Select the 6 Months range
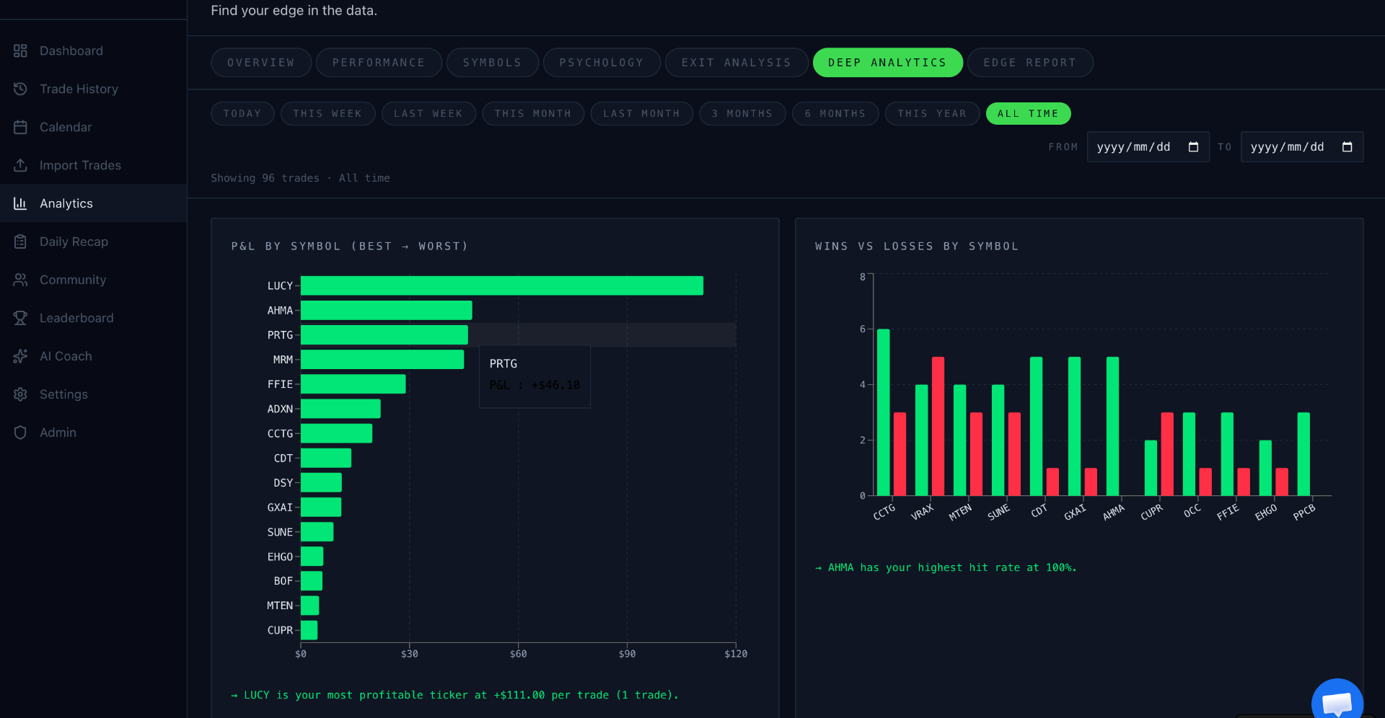This screenshot has height=718, width=1385. (835, 113)
